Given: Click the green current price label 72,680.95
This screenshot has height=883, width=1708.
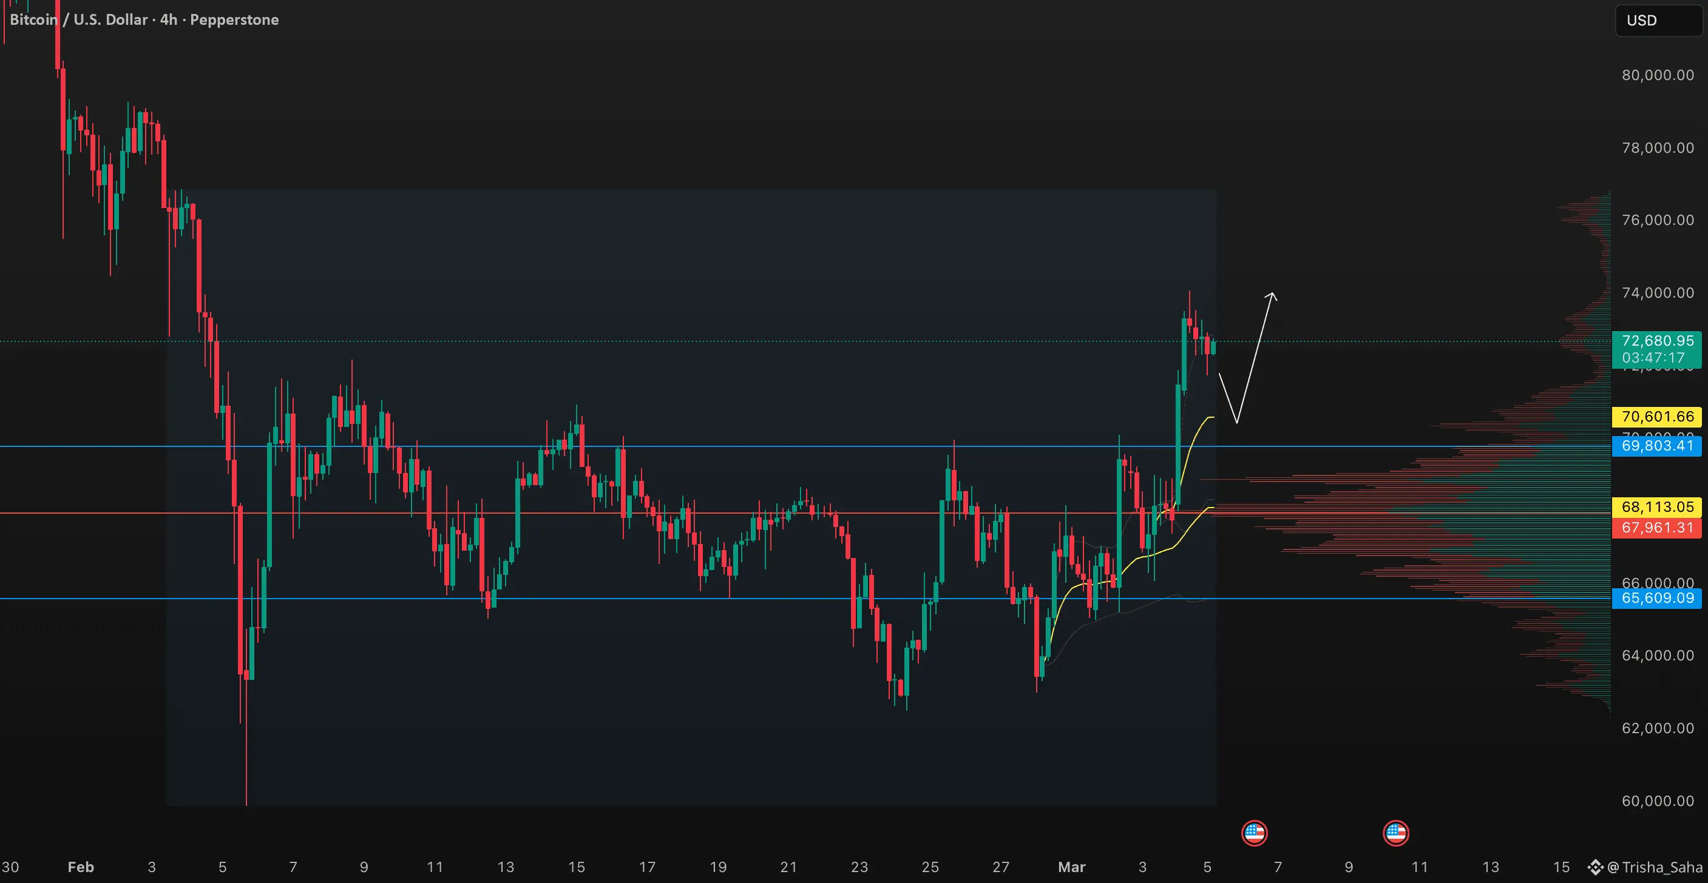Looking at the screenshot, I should (x=1656, y=341).
